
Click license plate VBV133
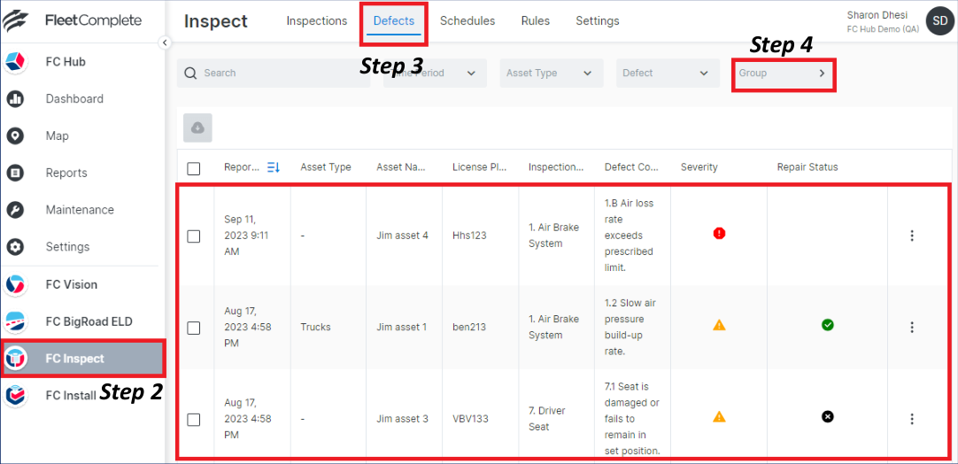(x=470, y=419)
